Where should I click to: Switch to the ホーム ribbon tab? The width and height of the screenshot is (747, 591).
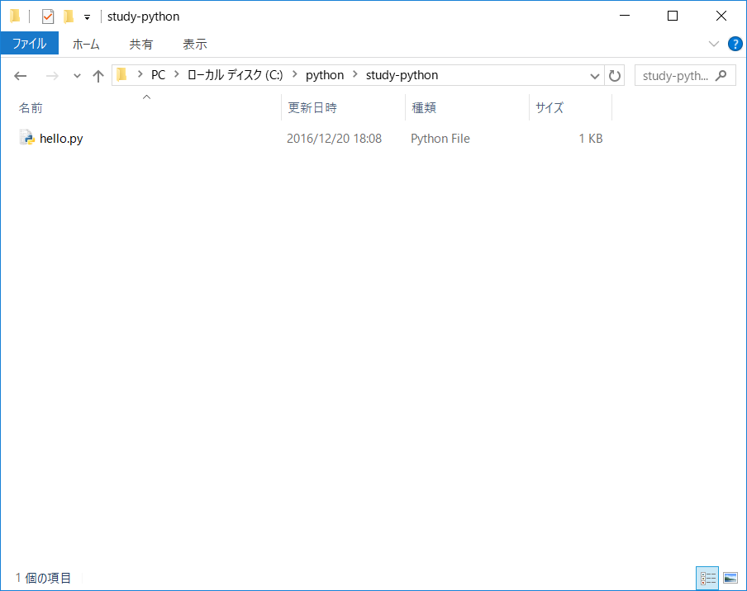pos(86,45)
